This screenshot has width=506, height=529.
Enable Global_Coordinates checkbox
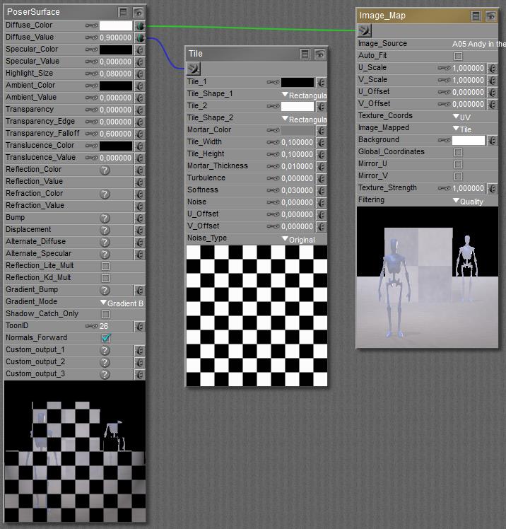(458, 152)
